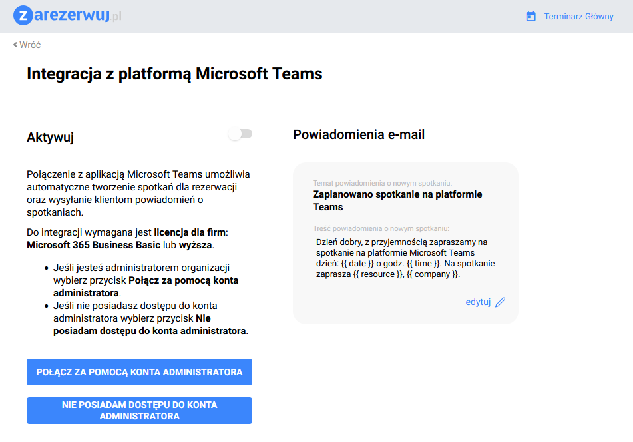This screenshot has width=633, height=442.
Task: Click the edytuj link
Action: pos(478,302)
